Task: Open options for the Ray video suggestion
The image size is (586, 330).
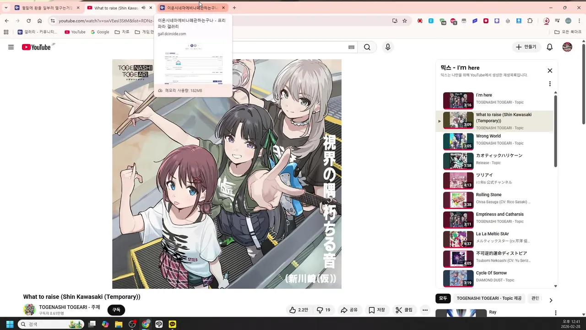Action: [x=556, y=313]
